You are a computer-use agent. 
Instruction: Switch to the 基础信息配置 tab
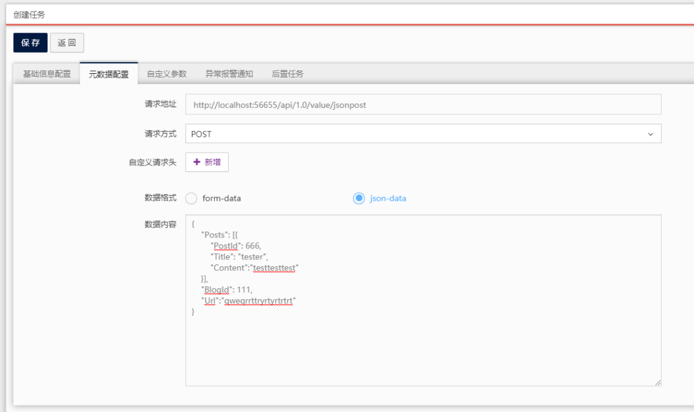click(x=47, y=74)
